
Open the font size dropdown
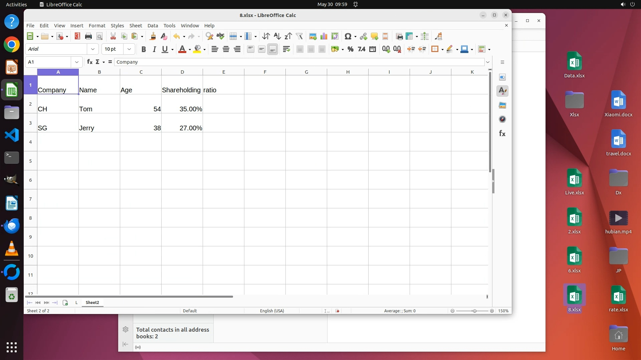(129, 49)
